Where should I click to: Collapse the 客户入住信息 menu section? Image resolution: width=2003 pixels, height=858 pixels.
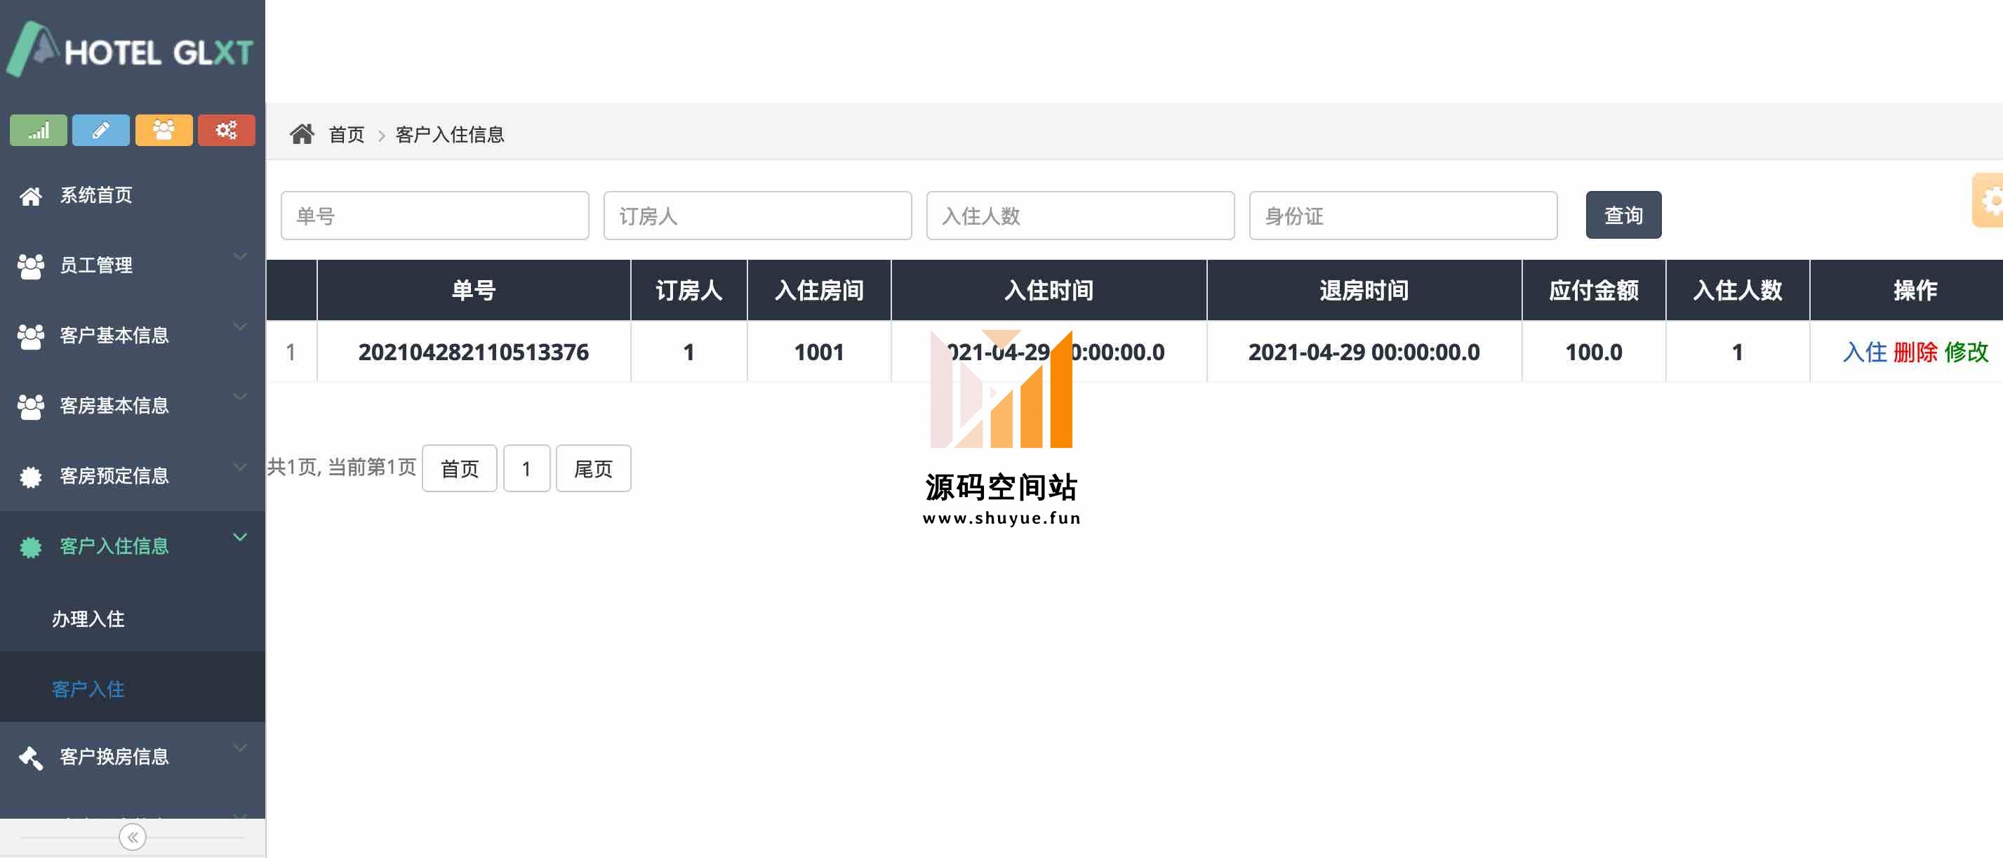point(240,538)
